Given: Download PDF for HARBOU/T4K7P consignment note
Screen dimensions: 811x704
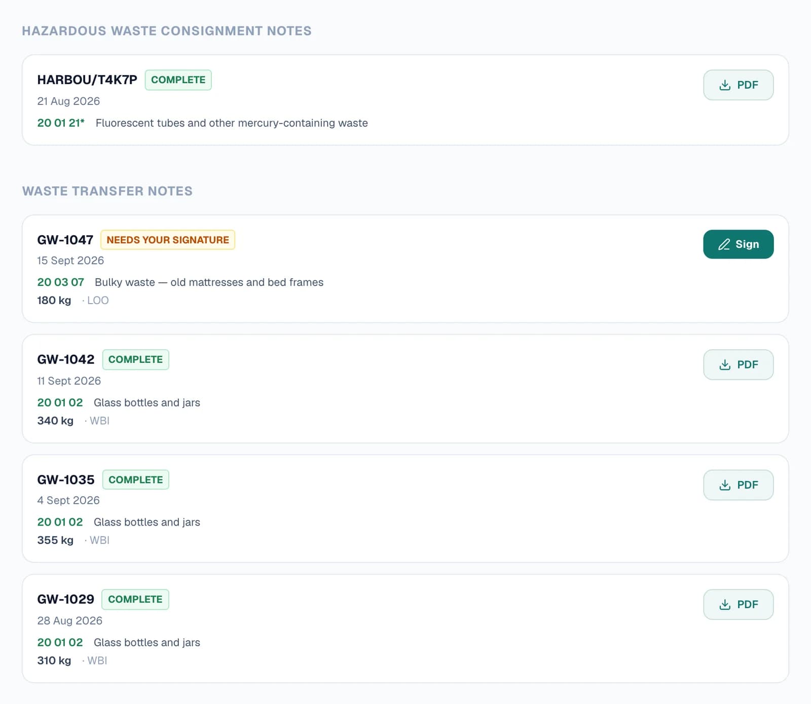Looking at the screenshot, I should tap(738, 85).
